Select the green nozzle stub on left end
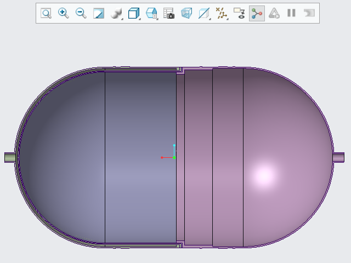Viewport: 351px width, 263px height. [10, 157]
